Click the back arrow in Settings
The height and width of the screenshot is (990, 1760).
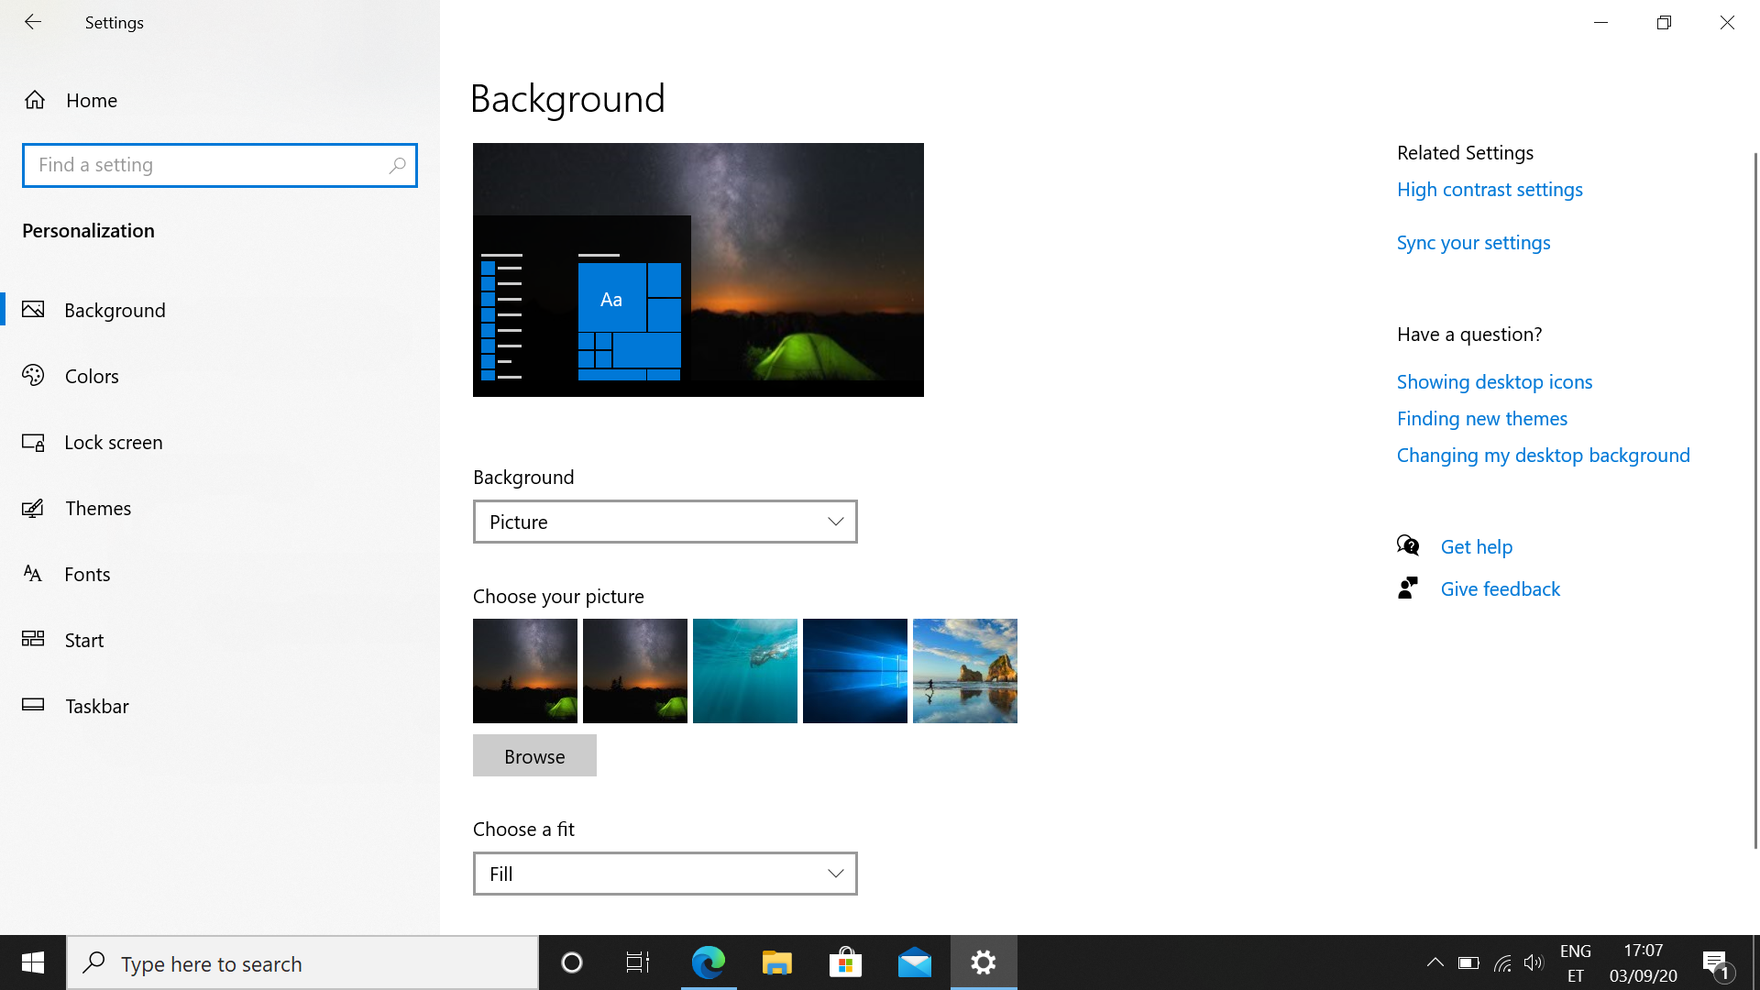33,22
